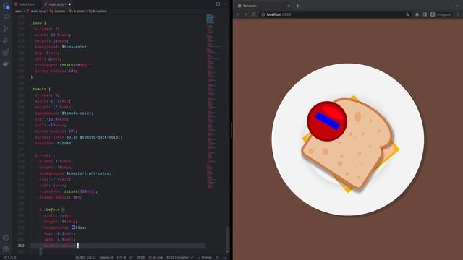Click the Go Live server button
This screenshot has height=260, width=463.
[156, 257]
